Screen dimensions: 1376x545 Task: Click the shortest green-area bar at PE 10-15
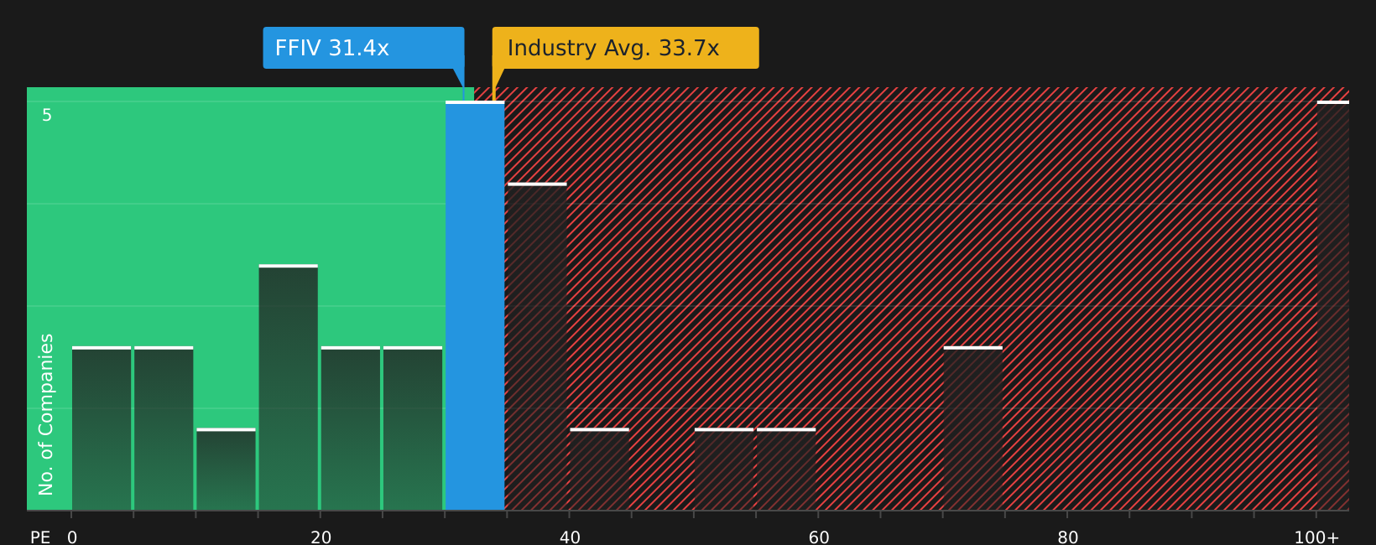[226, 469]
